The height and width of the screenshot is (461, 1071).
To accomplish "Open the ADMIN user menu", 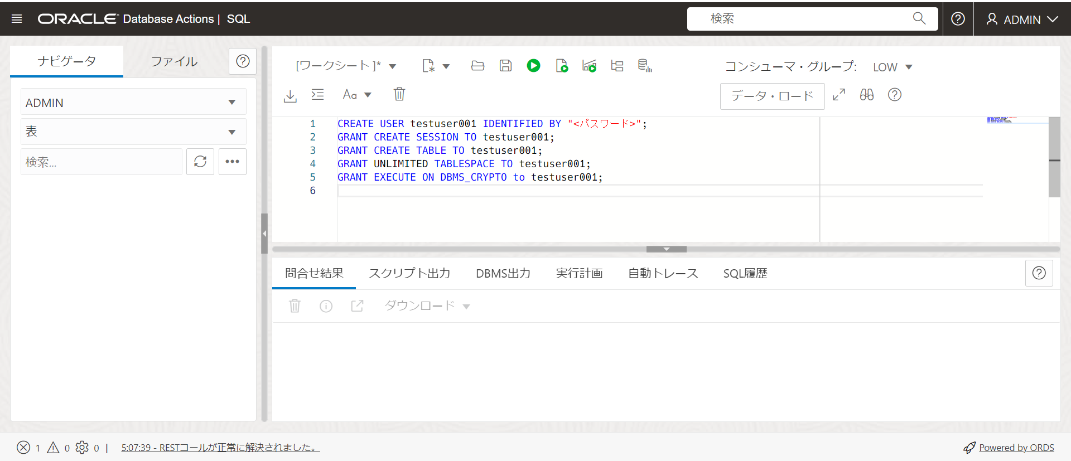I will pos(1022,20).
